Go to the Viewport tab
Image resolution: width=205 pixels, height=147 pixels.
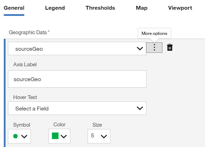(180, 8)
